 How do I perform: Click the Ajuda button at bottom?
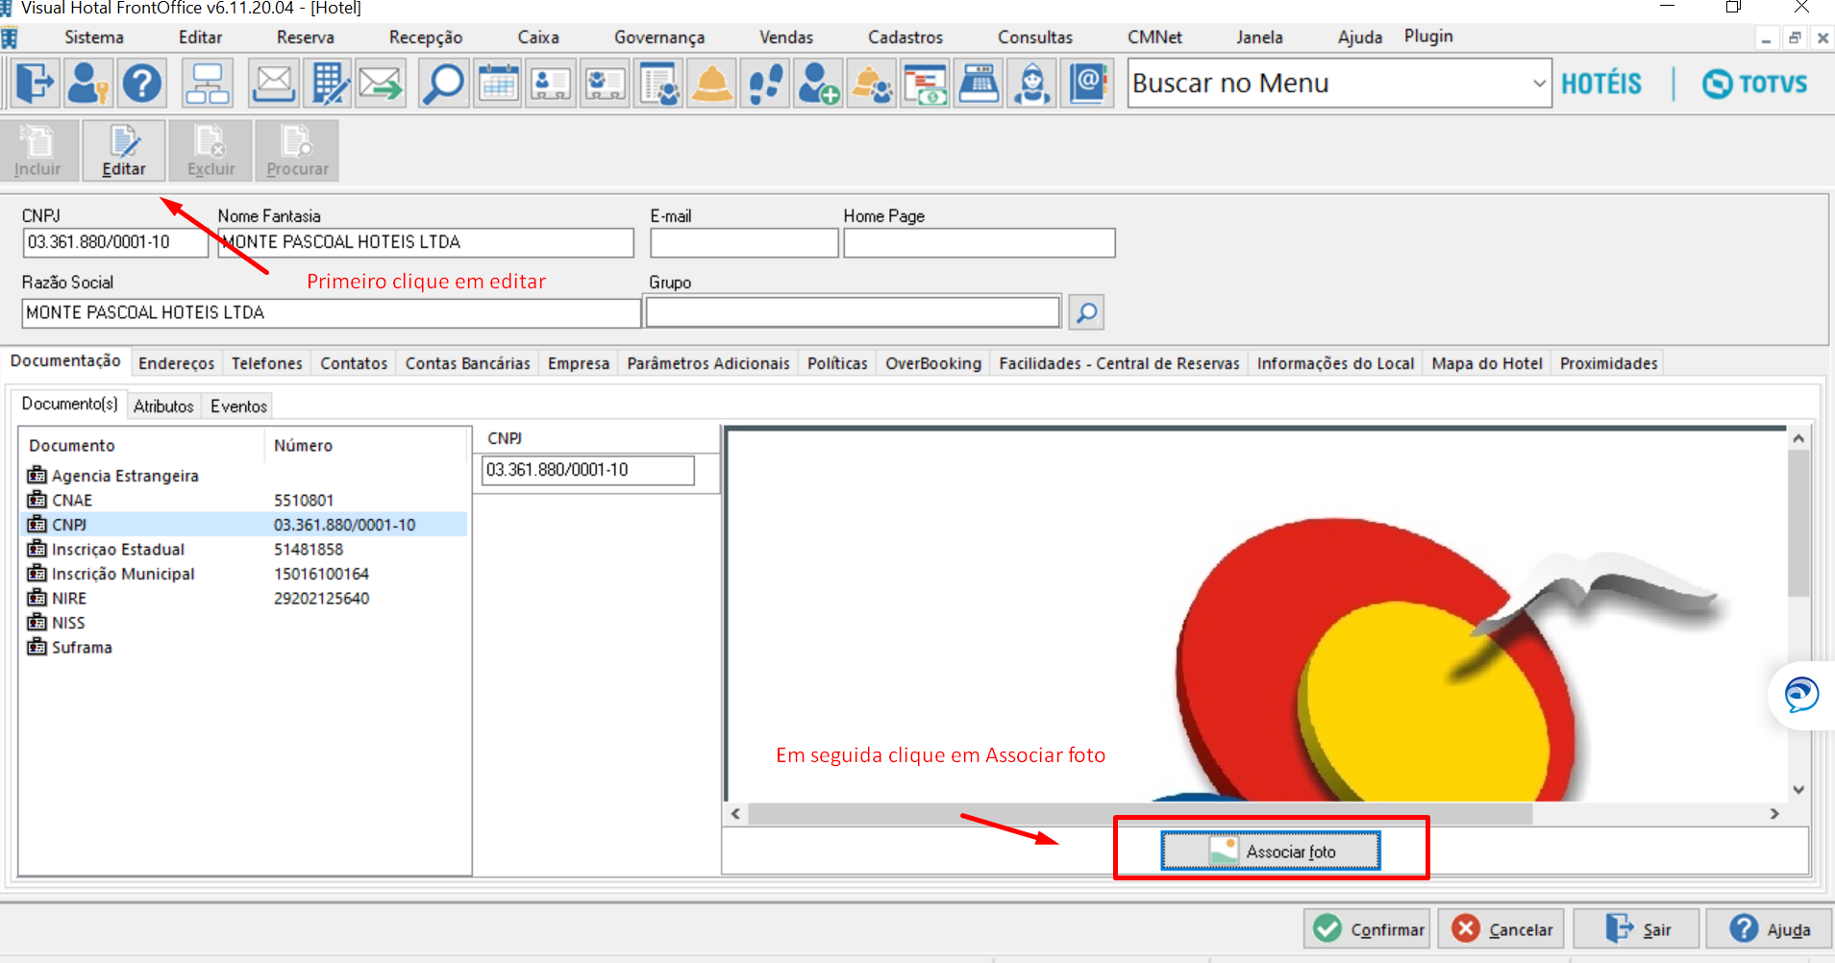point(1770,929)
